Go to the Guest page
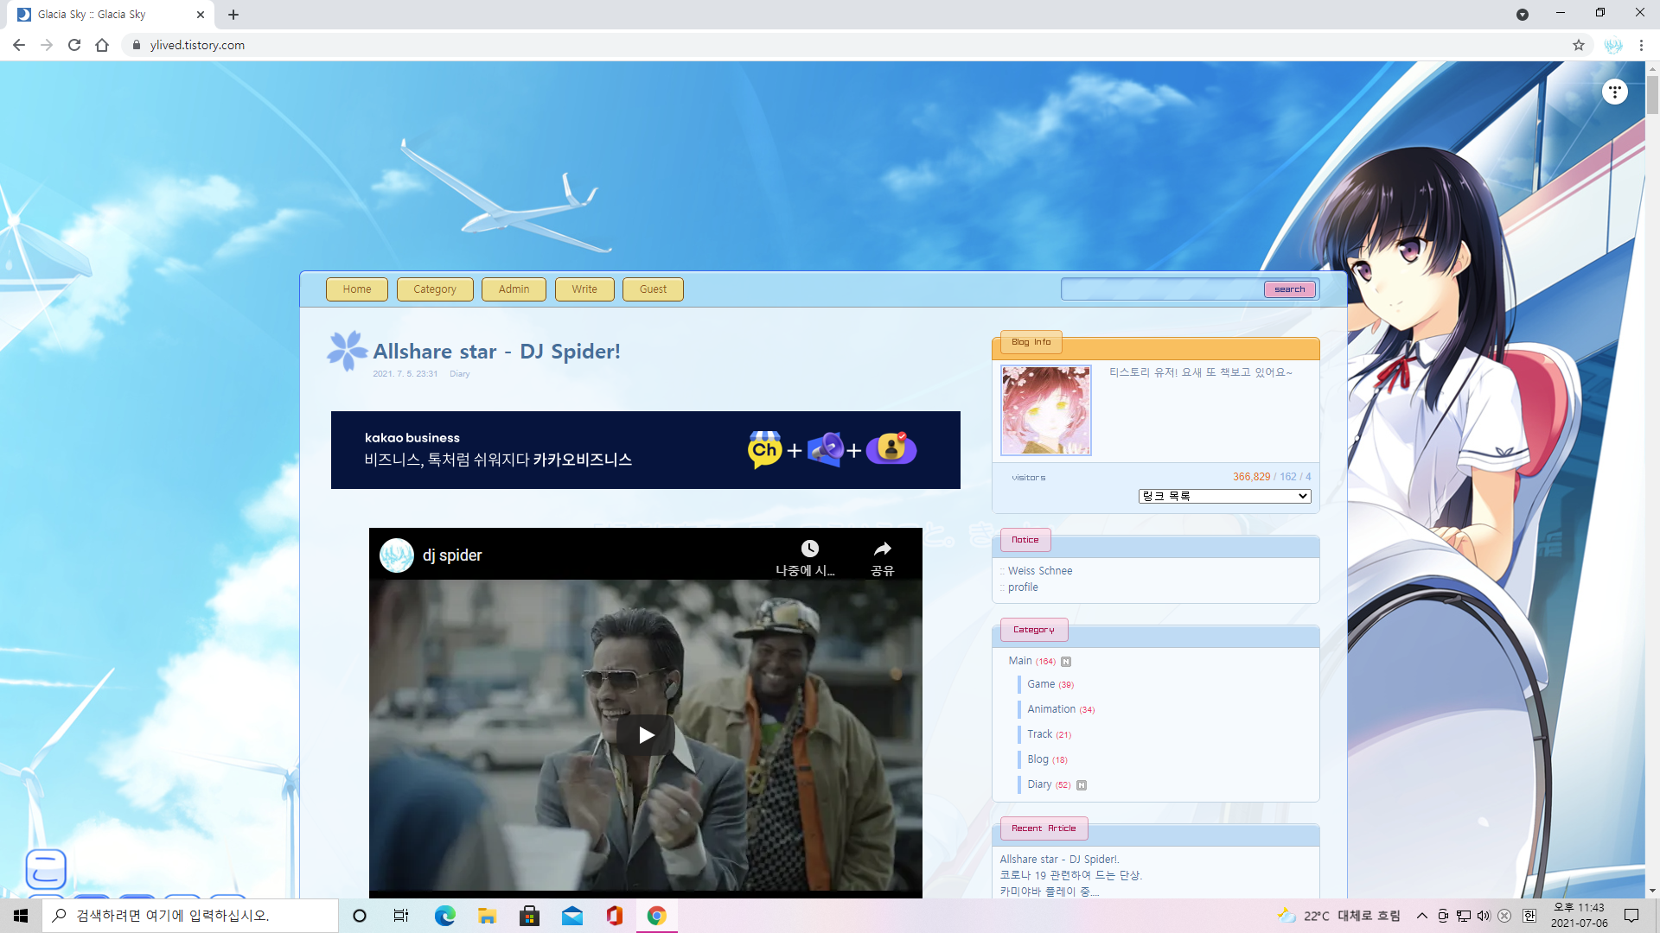 pos(653,289)
